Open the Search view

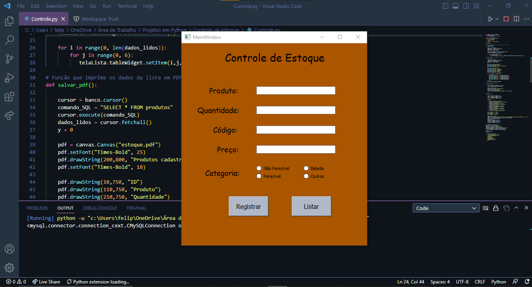(x=9, y=40)
